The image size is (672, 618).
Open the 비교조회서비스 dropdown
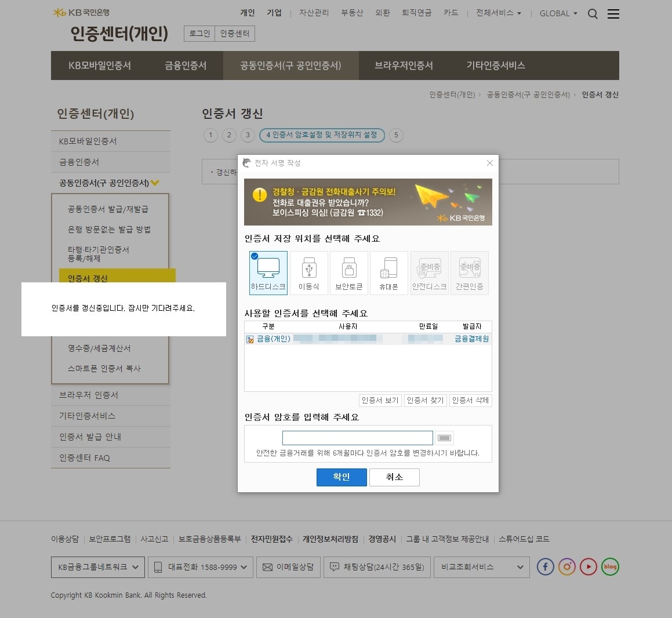tap(482, 567)
